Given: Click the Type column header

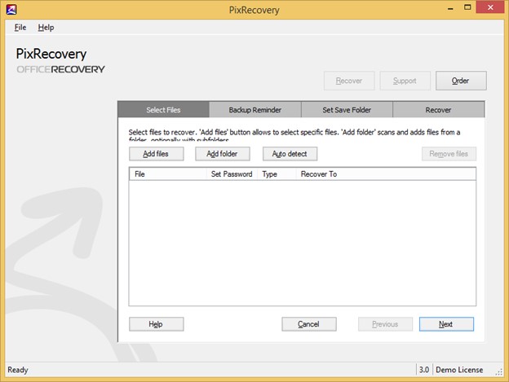Looking at the screenshot, I should click(277, 174).
